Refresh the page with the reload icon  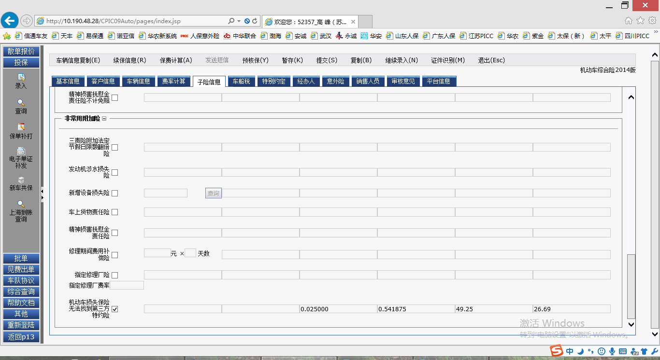coord(255,21)
